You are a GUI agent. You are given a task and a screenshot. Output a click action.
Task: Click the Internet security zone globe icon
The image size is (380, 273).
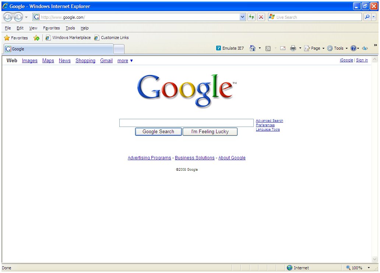point(290,268)
